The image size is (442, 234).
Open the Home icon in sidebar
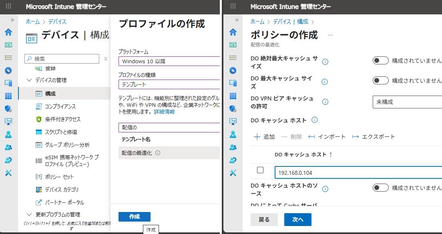[8, 32]
